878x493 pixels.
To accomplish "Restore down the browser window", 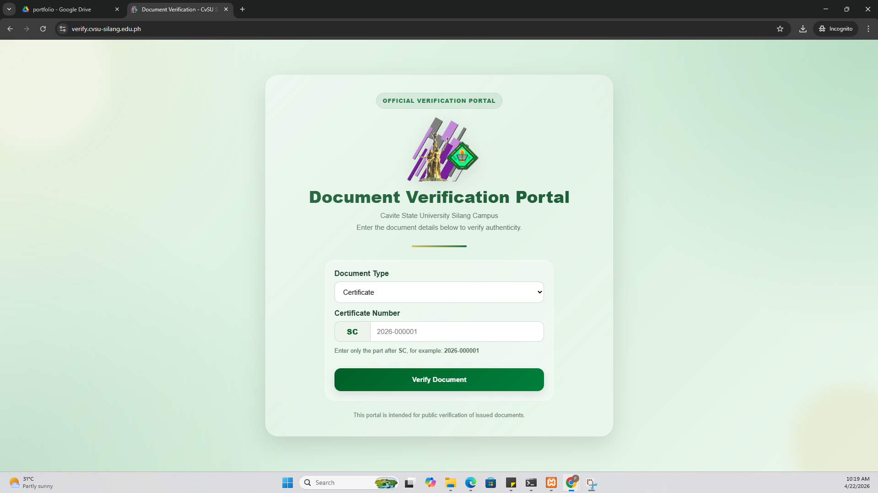I will click(847, 9).
